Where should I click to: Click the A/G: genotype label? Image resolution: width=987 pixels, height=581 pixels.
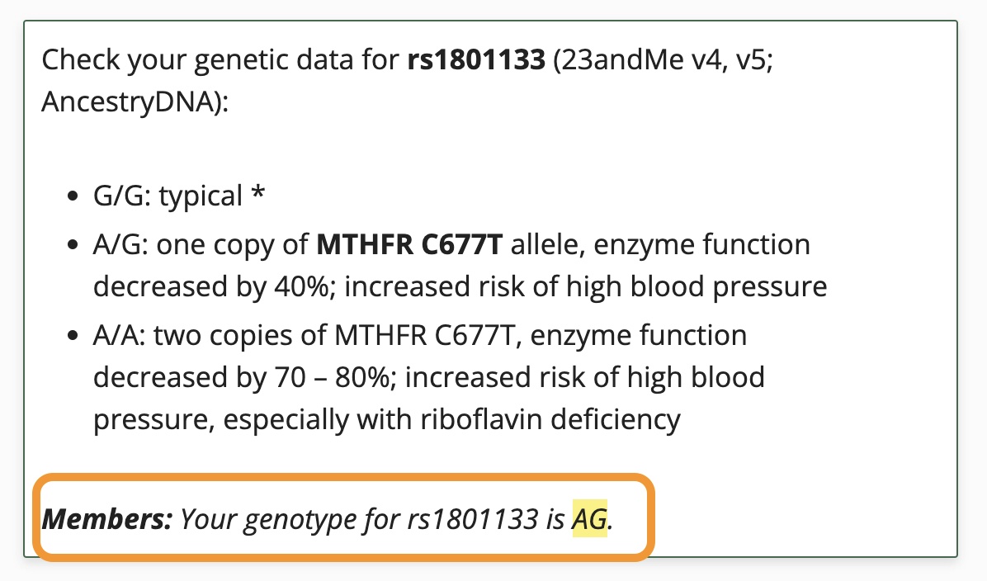[120, 244]
